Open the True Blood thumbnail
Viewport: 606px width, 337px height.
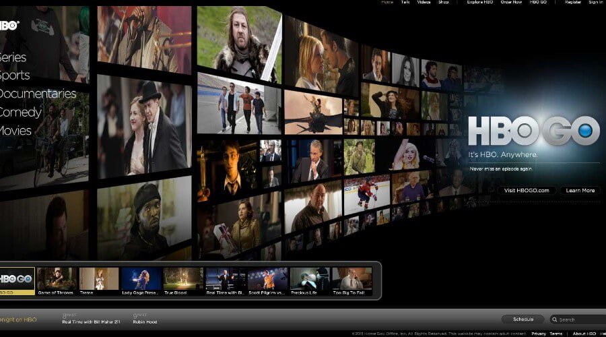click(x=183, y=279)
